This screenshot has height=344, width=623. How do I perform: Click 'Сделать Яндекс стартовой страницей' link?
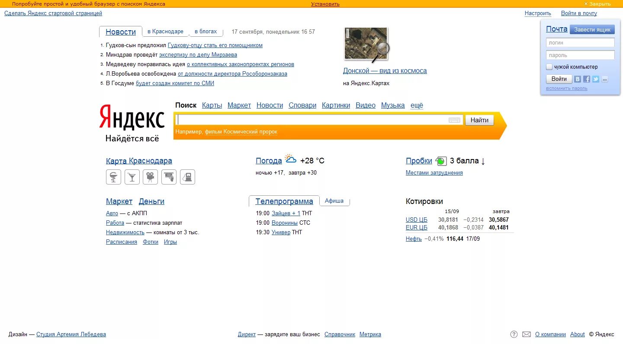(x=53, y=13)
